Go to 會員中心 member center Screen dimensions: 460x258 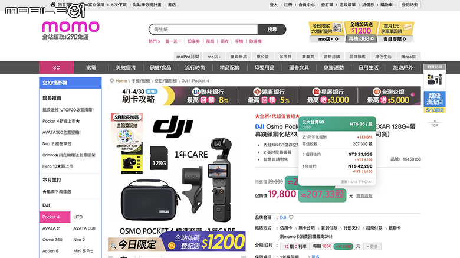[307, 5]
